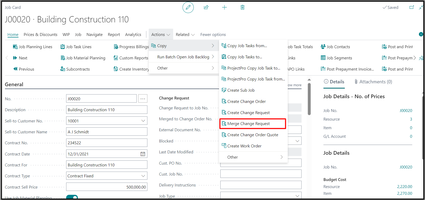Go to Previous job record
Screen dimensions: 425x200
(x=24, y=69)
